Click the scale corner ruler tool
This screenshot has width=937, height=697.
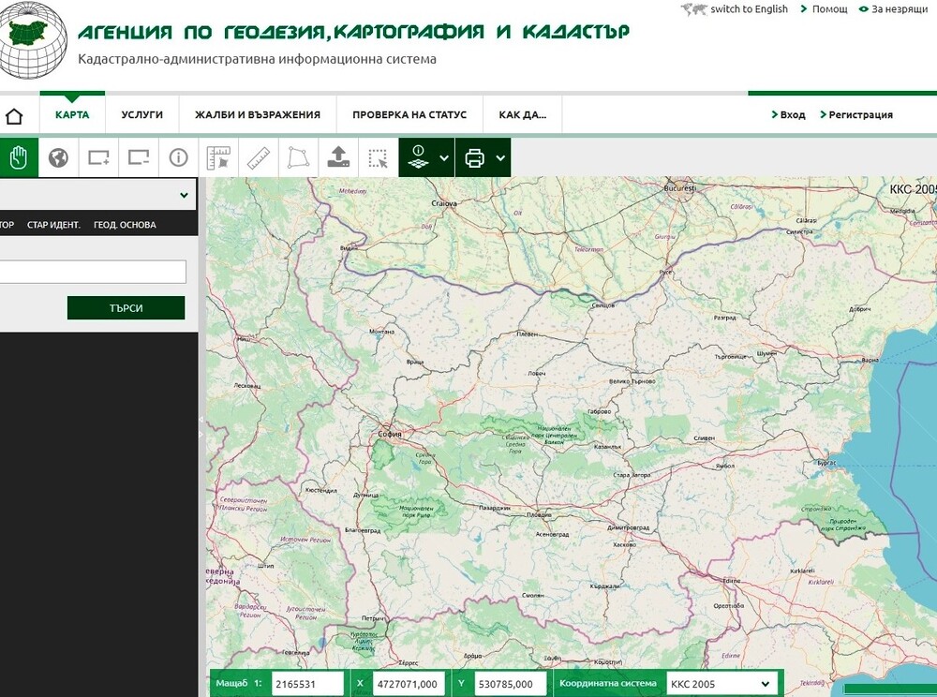pos(218,157)
